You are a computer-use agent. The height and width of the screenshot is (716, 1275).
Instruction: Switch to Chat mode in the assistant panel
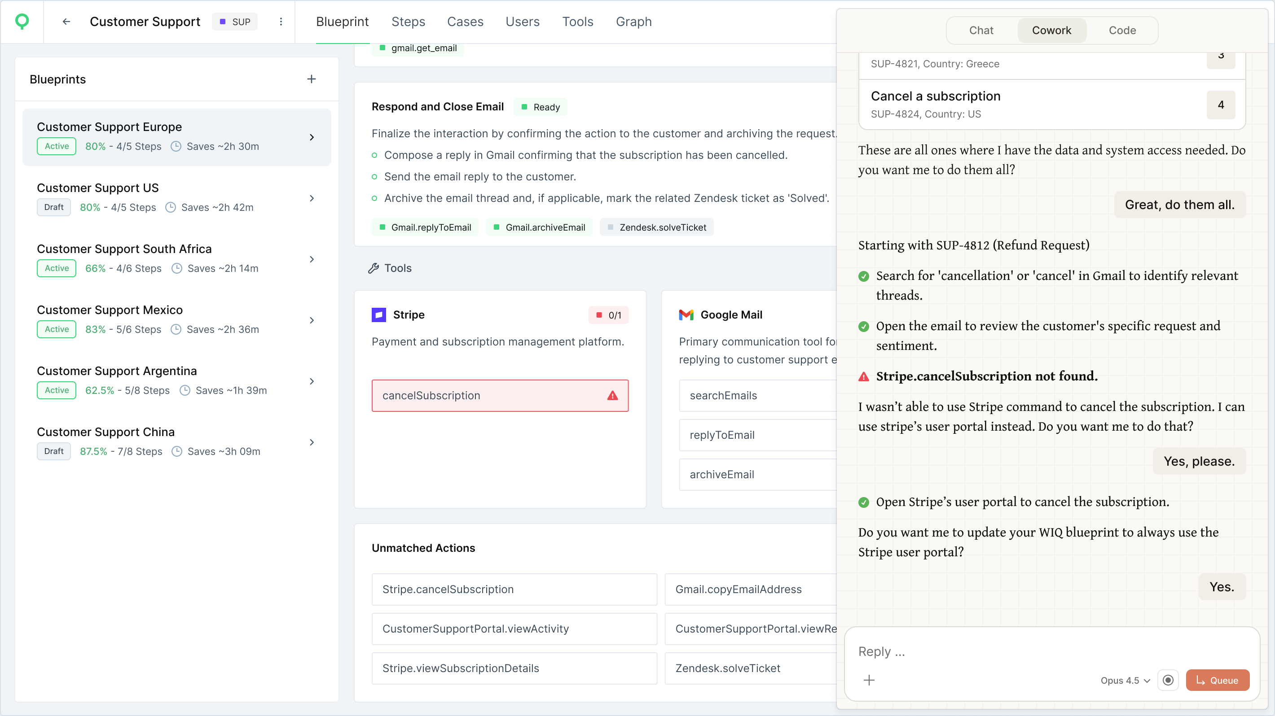tap(981, 31)
